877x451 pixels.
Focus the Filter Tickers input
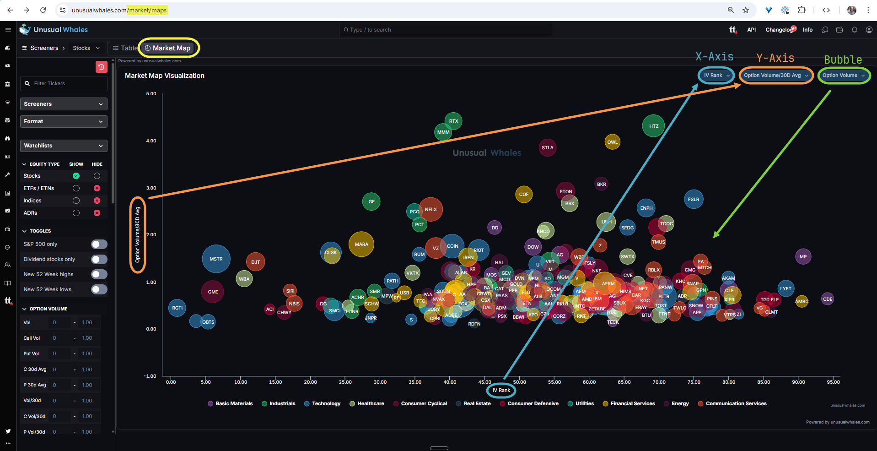click(64, 83)
